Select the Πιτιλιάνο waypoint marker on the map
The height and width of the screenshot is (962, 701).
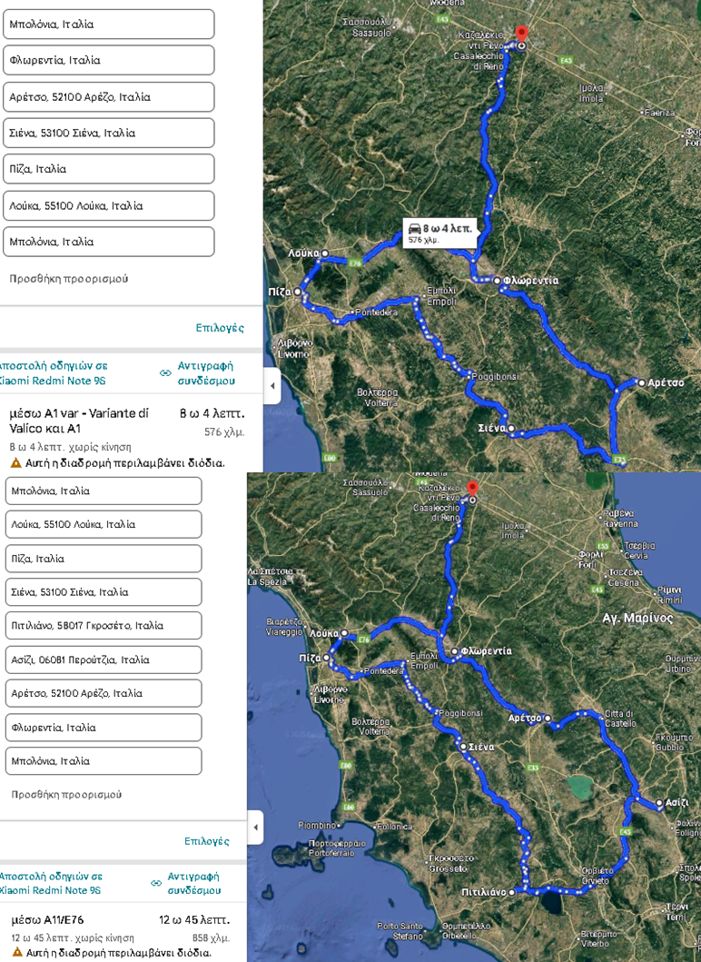[513, 892]
